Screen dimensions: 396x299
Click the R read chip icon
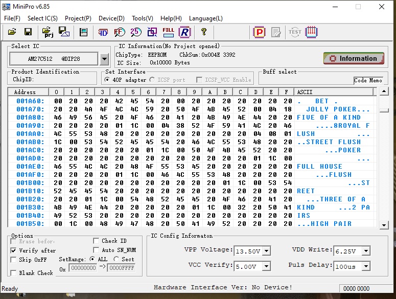185,32
